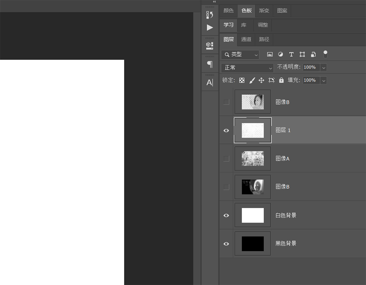Lock position move icon

261,80
